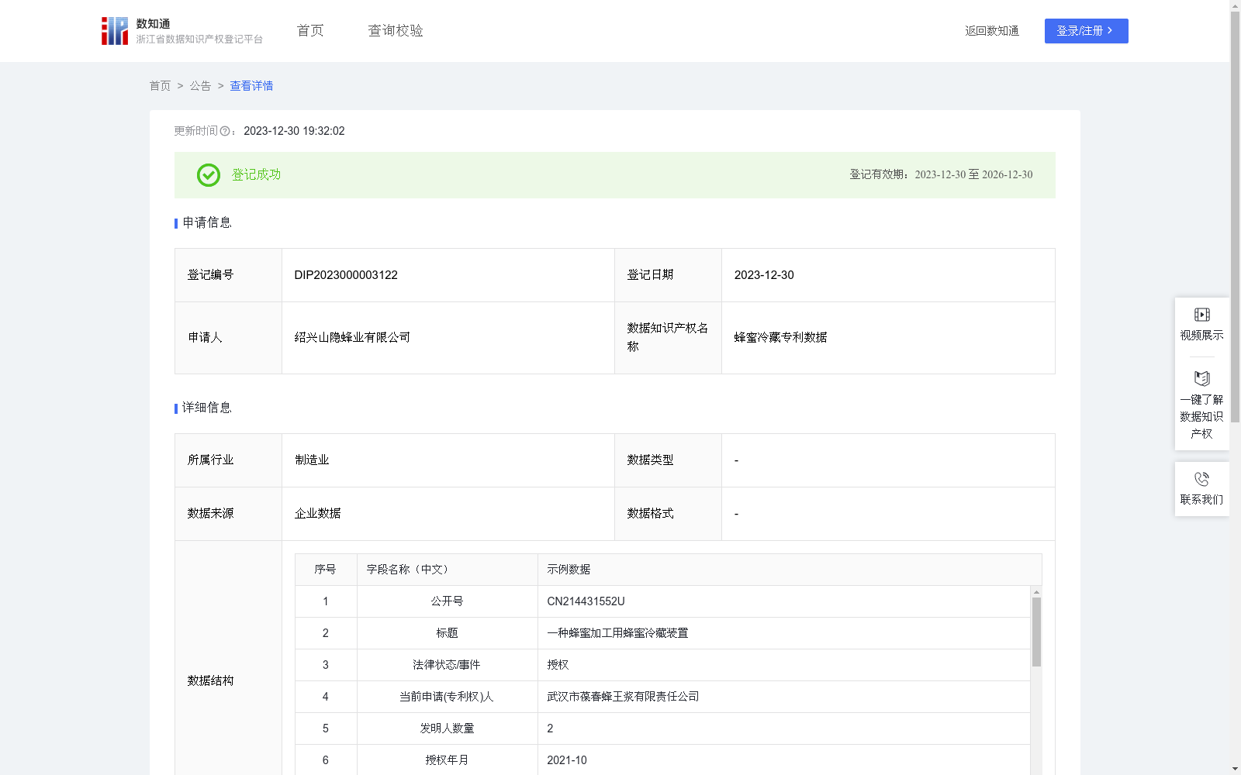Click the inner table scroll-up arrow
The image size is (1241, 775).
(x=1036, y=592)
